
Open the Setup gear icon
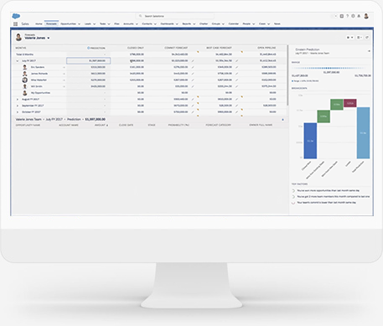(x=353, y=16)
